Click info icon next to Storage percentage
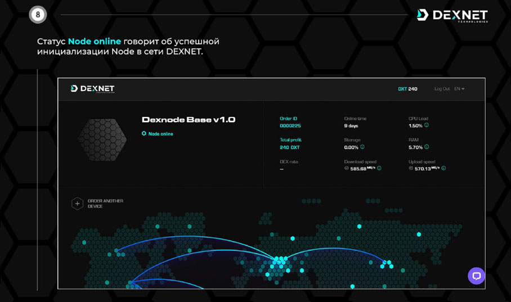Image resolution: width=511 pixels, height=302 pixels. pyautogui.click(x=362, y=147)
